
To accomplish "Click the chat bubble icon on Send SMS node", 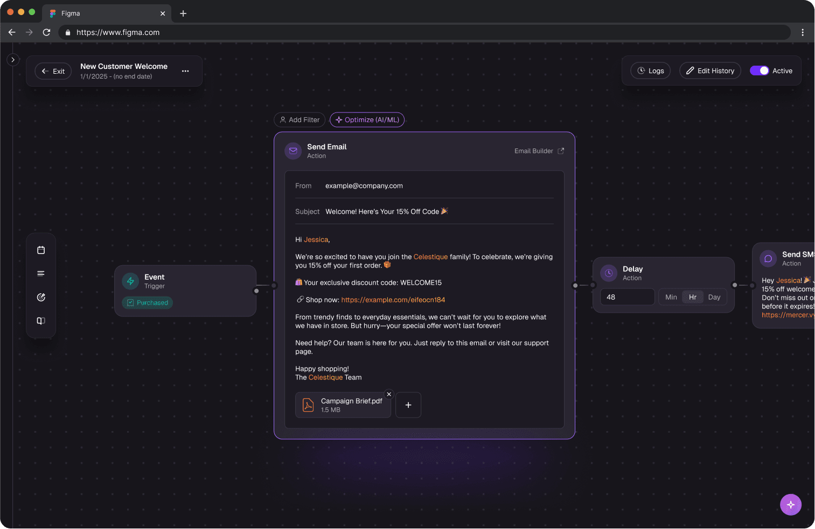I will tap(767, 258).
